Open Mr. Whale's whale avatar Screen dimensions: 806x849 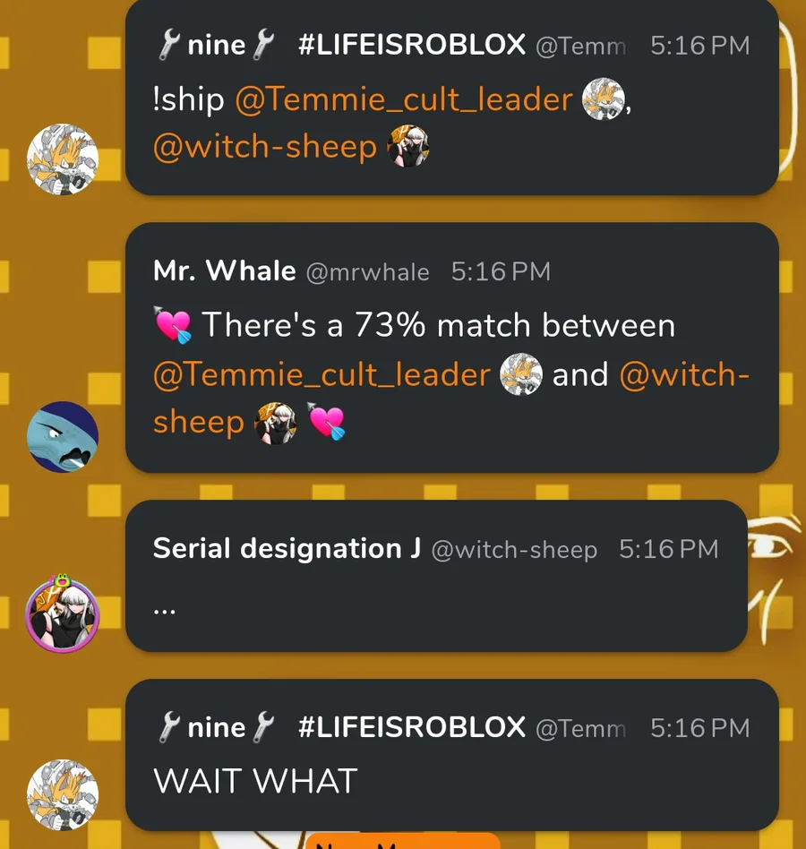(x=63, y=436)
